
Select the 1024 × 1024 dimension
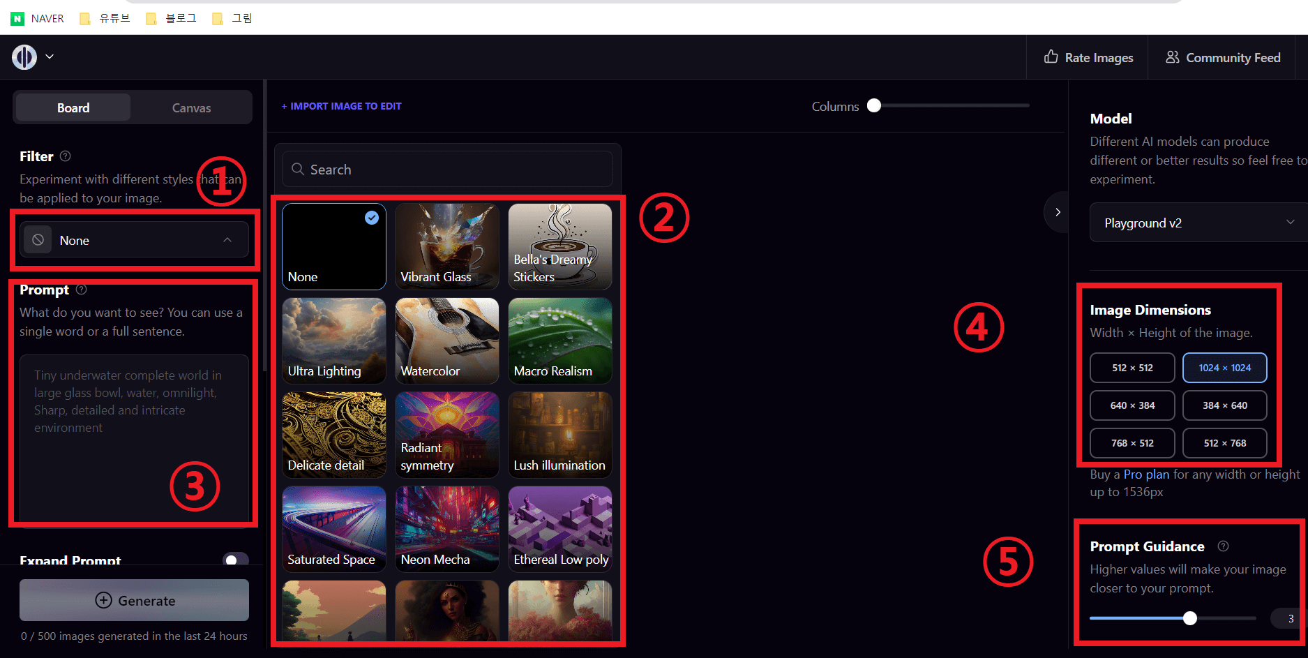point(1224,368)
